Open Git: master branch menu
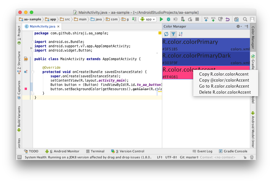This screenshot has width=272, height=183. [x=189, y=157]
